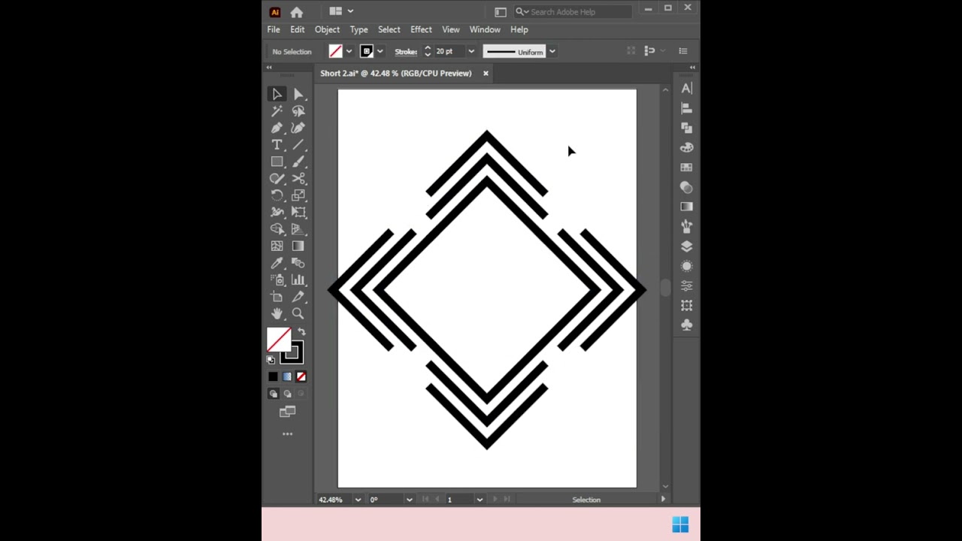
Task: Open the rotate view angle dropdown
Action: 409,500
